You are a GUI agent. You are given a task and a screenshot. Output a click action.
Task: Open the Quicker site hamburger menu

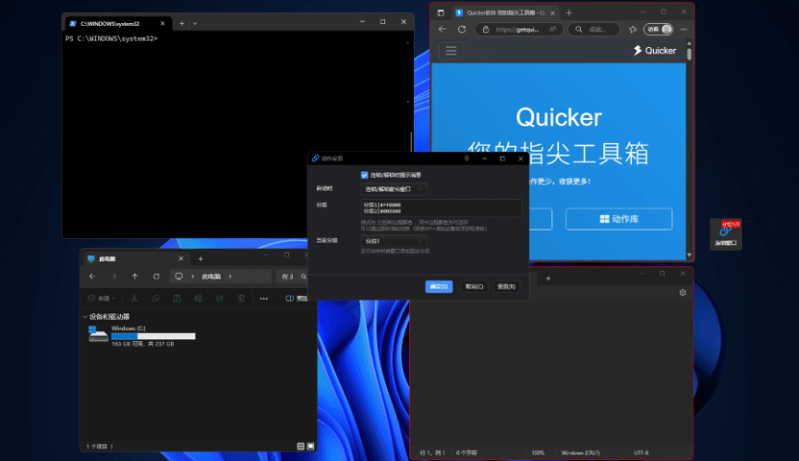[x=451, y=51]
